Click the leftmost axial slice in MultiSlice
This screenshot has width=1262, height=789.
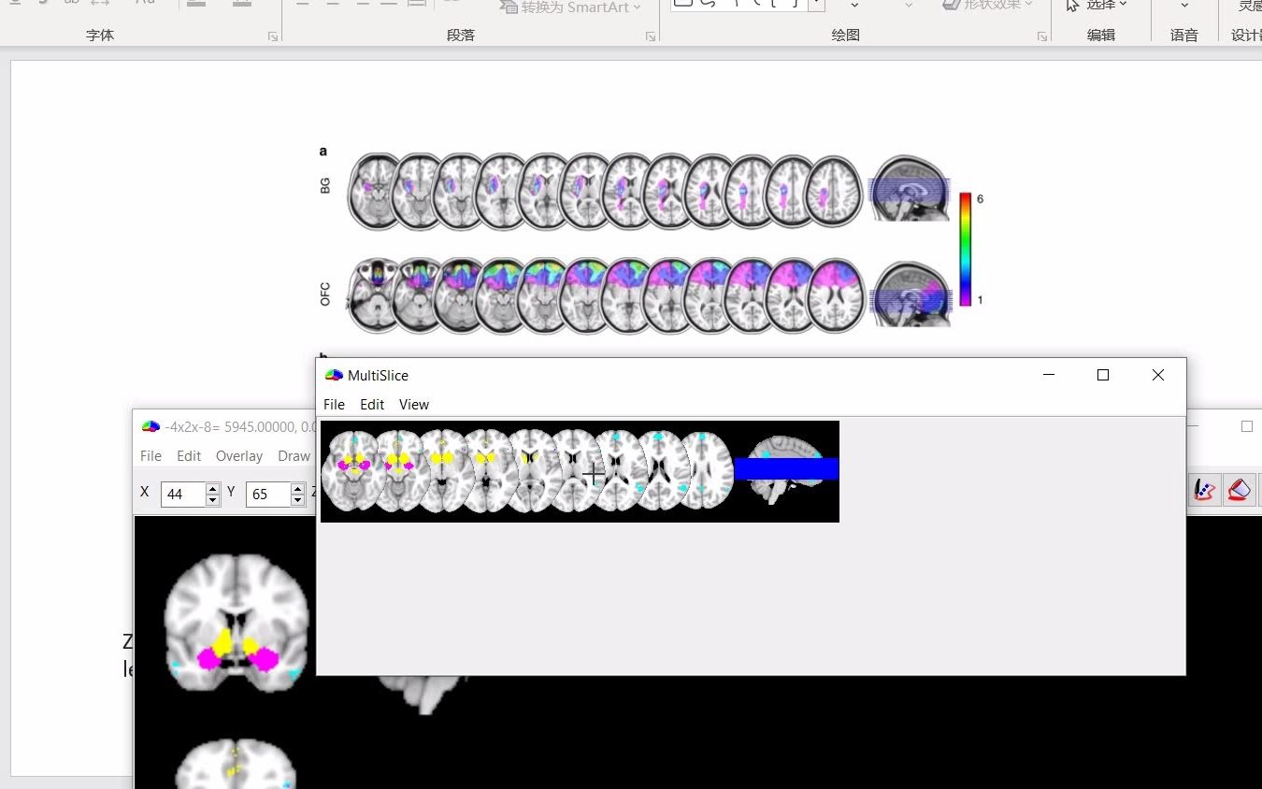click(353, 470)
